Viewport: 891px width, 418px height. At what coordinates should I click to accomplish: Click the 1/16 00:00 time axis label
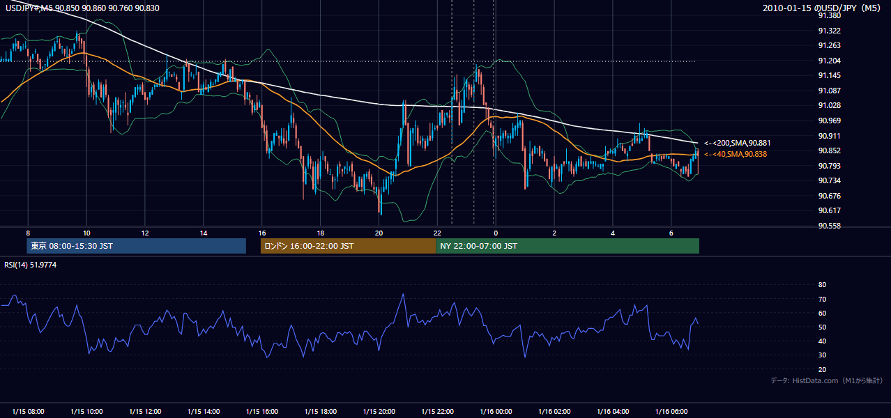tap(496, 411)
